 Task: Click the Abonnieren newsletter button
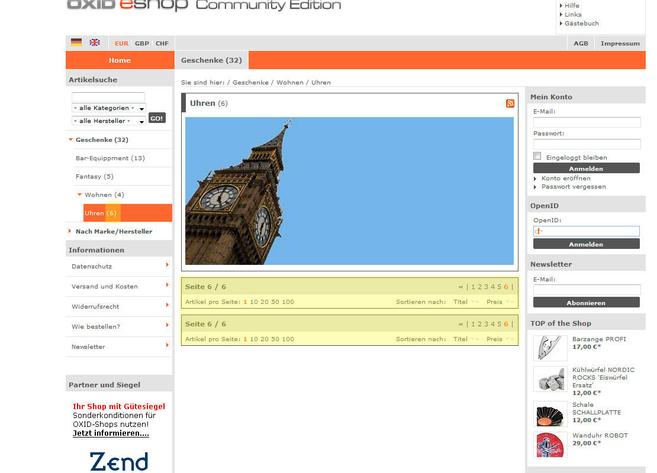(586, 303)
